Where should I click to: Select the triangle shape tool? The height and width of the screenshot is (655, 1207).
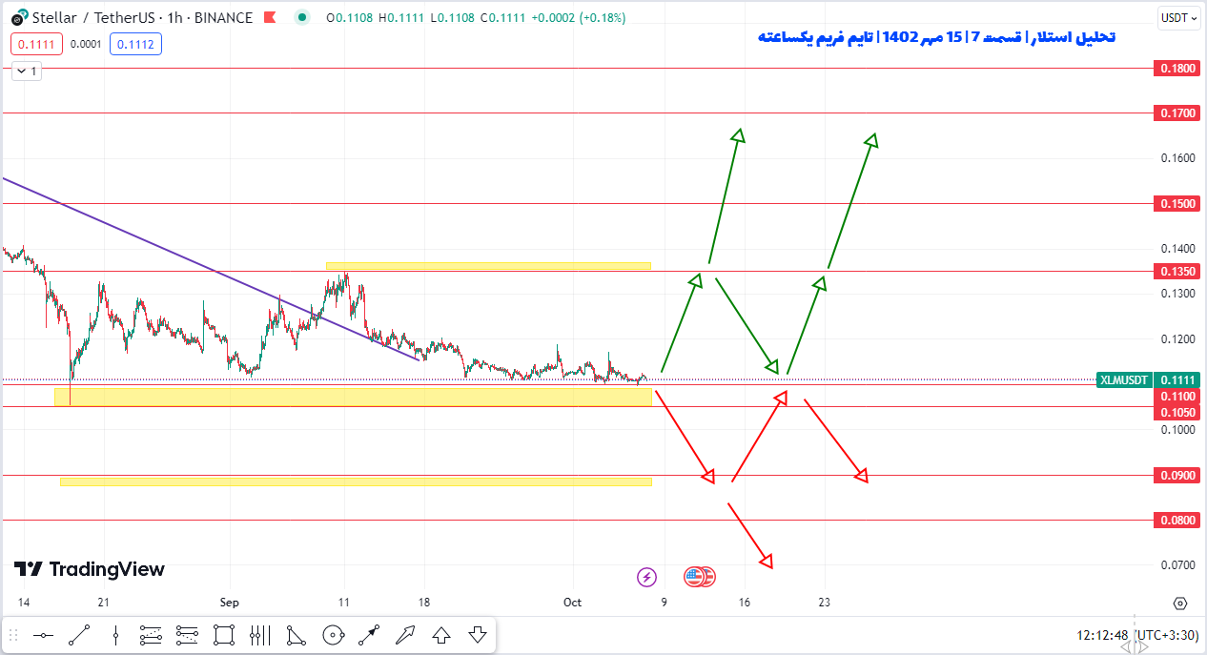coord(297,635)
